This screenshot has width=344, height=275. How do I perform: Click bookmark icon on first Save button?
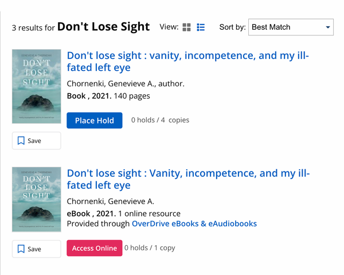[21, 141]
